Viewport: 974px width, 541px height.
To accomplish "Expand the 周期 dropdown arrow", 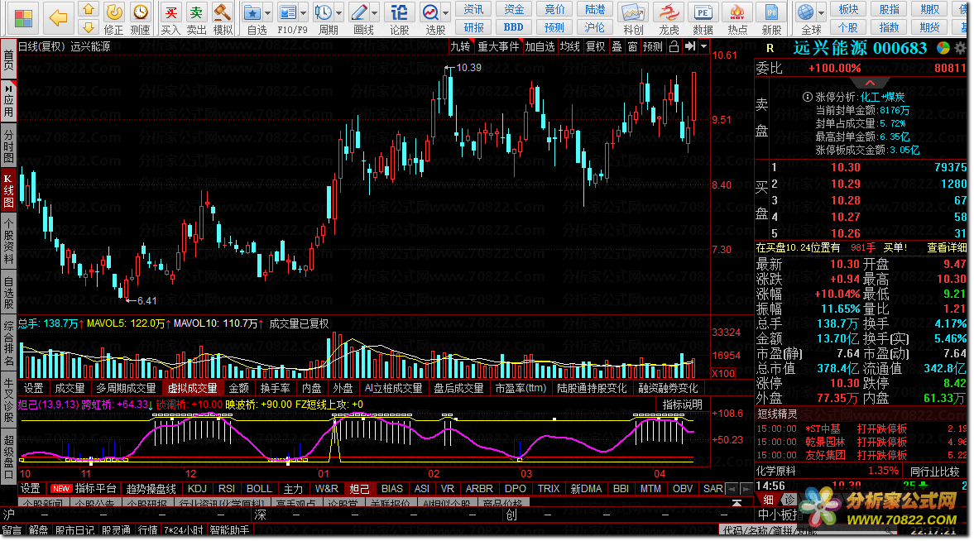I will click(339, 13).
